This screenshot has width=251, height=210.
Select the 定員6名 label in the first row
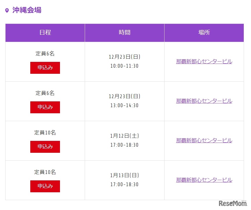(x=45, y=53)
